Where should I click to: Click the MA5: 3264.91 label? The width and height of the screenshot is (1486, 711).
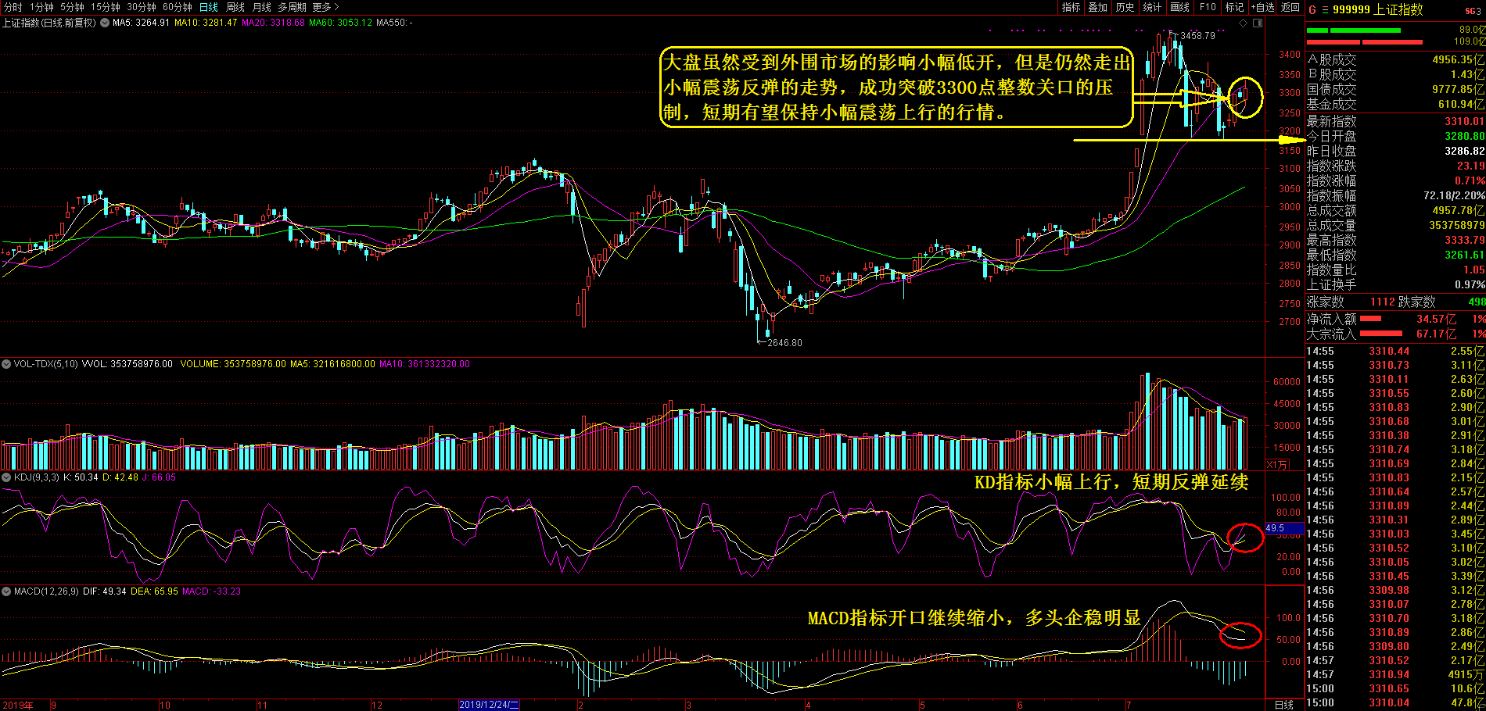tap(141, 23)
